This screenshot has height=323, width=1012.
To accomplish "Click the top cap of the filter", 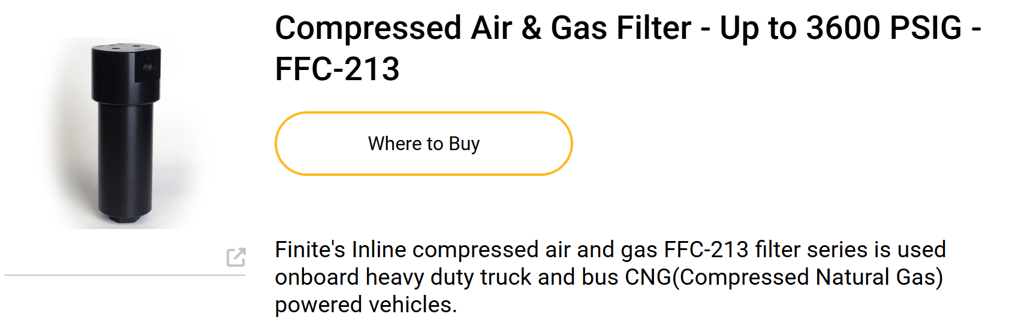I will pos(125,49).
